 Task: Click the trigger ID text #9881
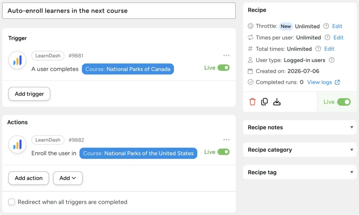[x=76, y=56]
